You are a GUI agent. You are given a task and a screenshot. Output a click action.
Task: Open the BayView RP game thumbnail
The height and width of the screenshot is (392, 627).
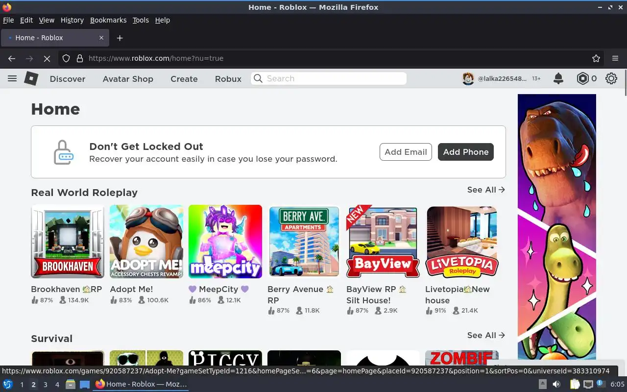383,242
